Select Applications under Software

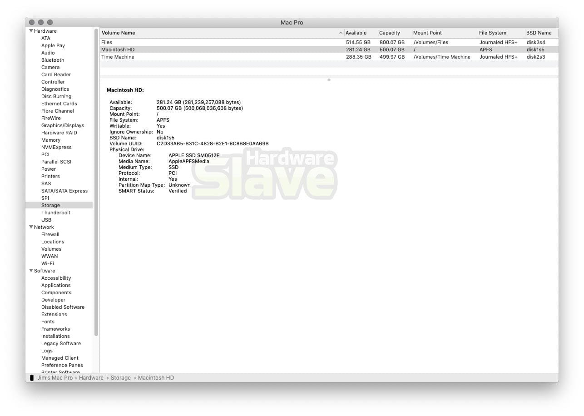click(56, 285)
